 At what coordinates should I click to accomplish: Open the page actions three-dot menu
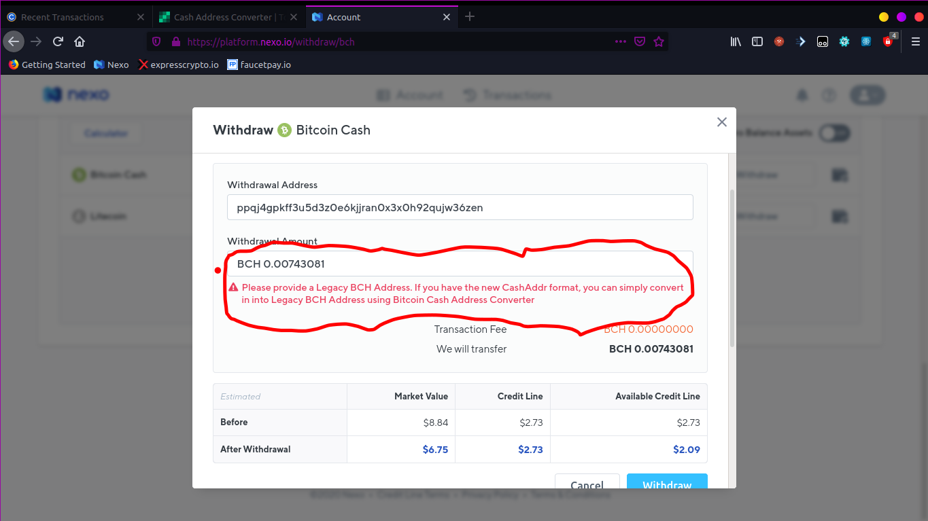(x=621, y=41)
